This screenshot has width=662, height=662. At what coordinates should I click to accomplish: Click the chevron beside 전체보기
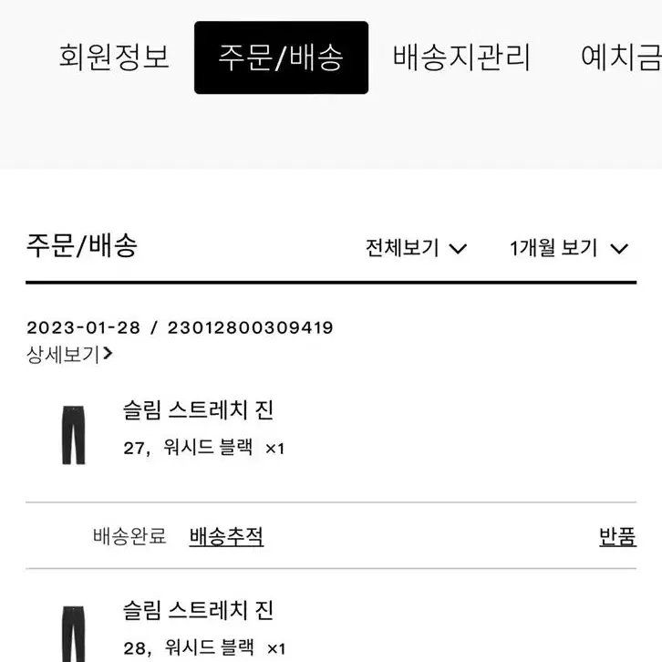458,249
